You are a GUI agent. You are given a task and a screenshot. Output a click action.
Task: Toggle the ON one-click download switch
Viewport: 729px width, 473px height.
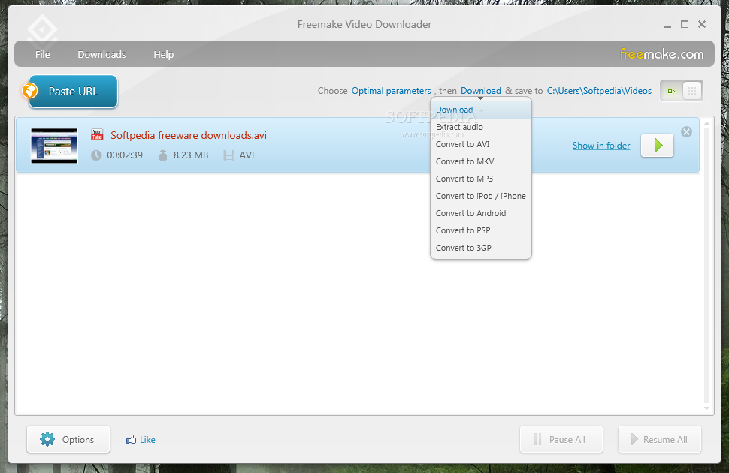[x=682, y=91]
